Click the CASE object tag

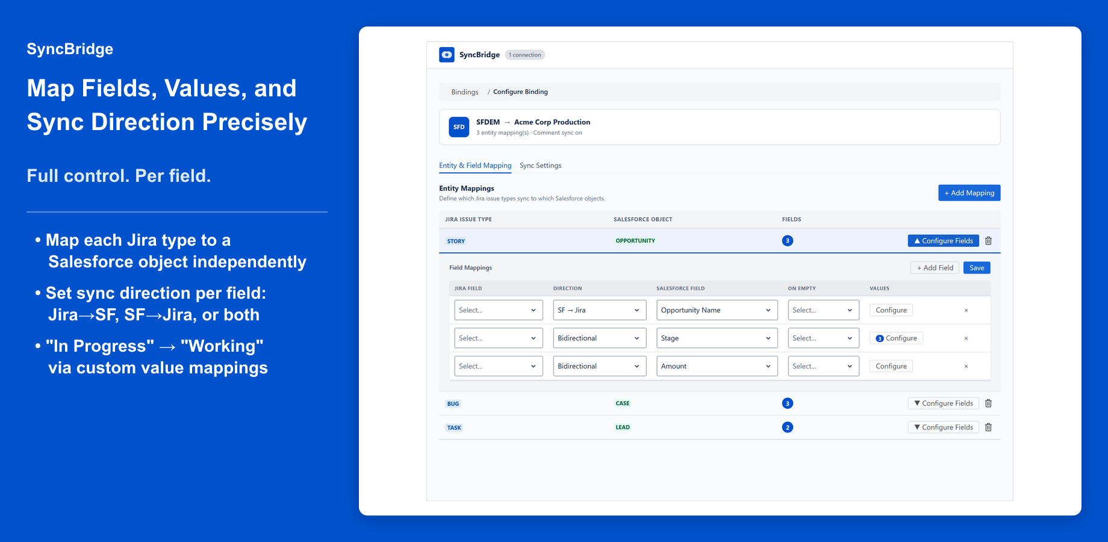(x=623, y=403)
